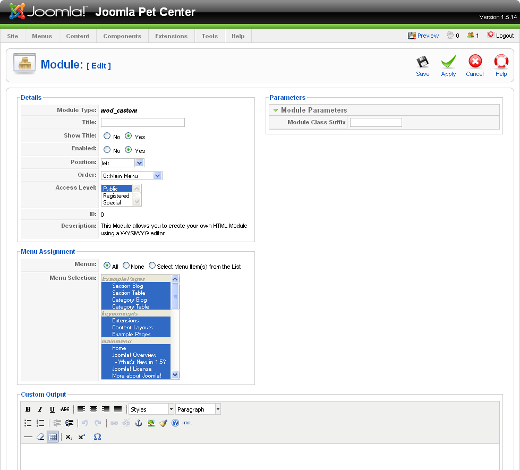Open the Position dropdown

coord(122,163)
